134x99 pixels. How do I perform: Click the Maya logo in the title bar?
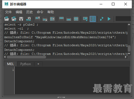click(6, 4)
